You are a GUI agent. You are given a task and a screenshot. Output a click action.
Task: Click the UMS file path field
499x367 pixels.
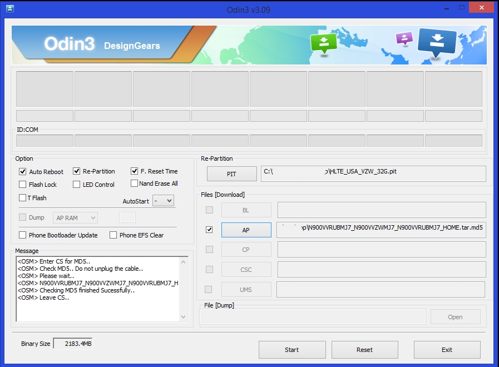[381, 289]
